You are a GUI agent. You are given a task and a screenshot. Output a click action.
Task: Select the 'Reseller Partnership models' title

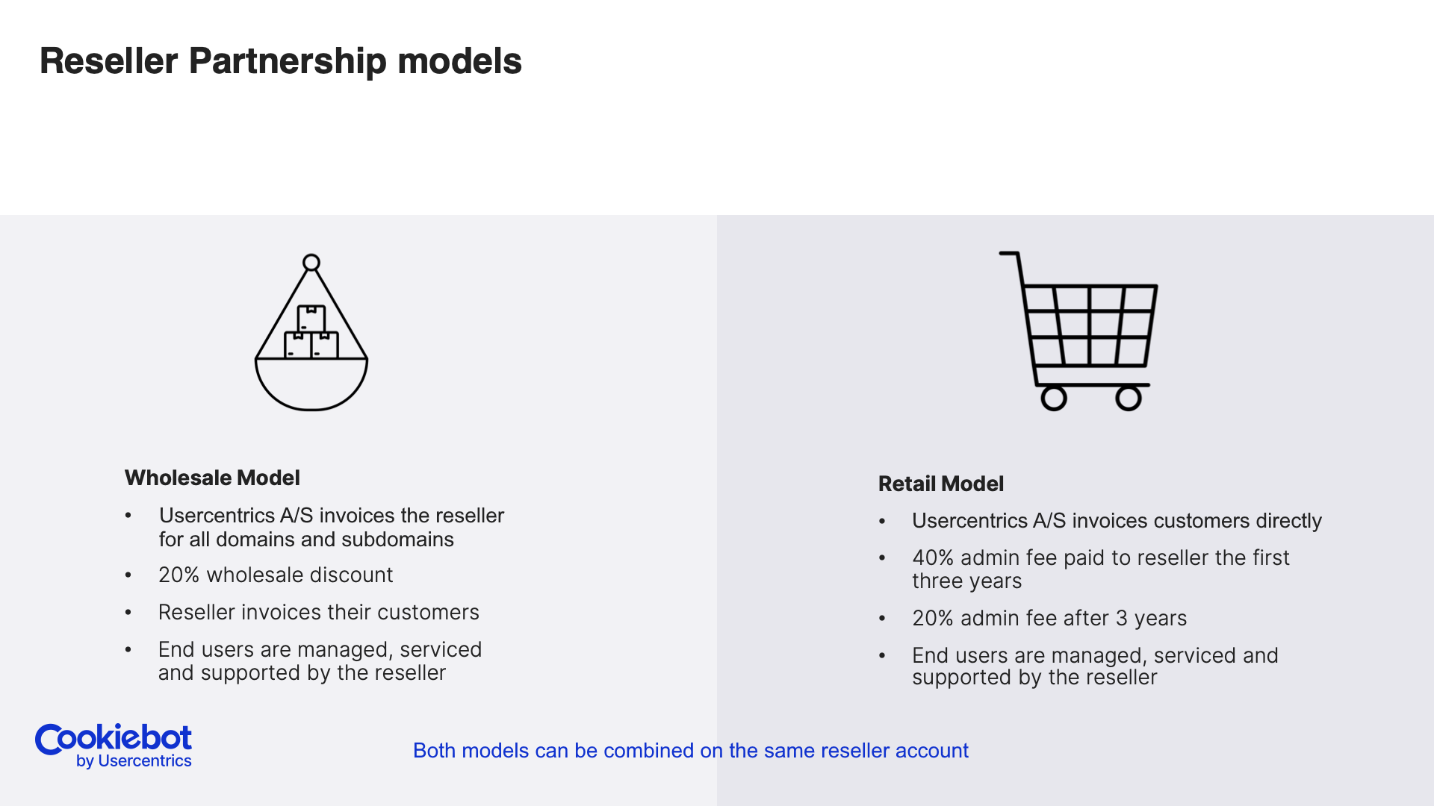280,61
